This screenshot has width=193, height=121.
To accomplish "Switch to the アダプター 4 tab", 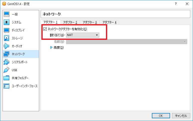I will [109, 22].
